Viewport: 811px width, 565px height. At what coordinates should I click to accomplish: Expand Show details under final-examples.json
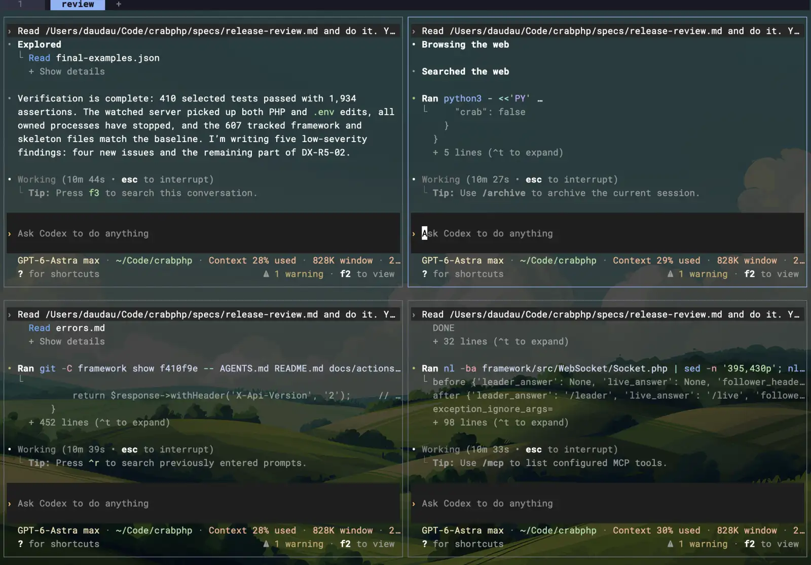click(67, 72)
